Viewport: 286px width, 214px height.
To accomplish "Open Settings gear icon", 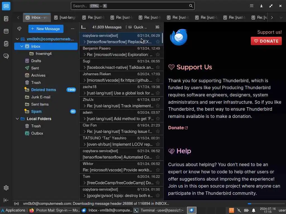I will coord(6,188).
